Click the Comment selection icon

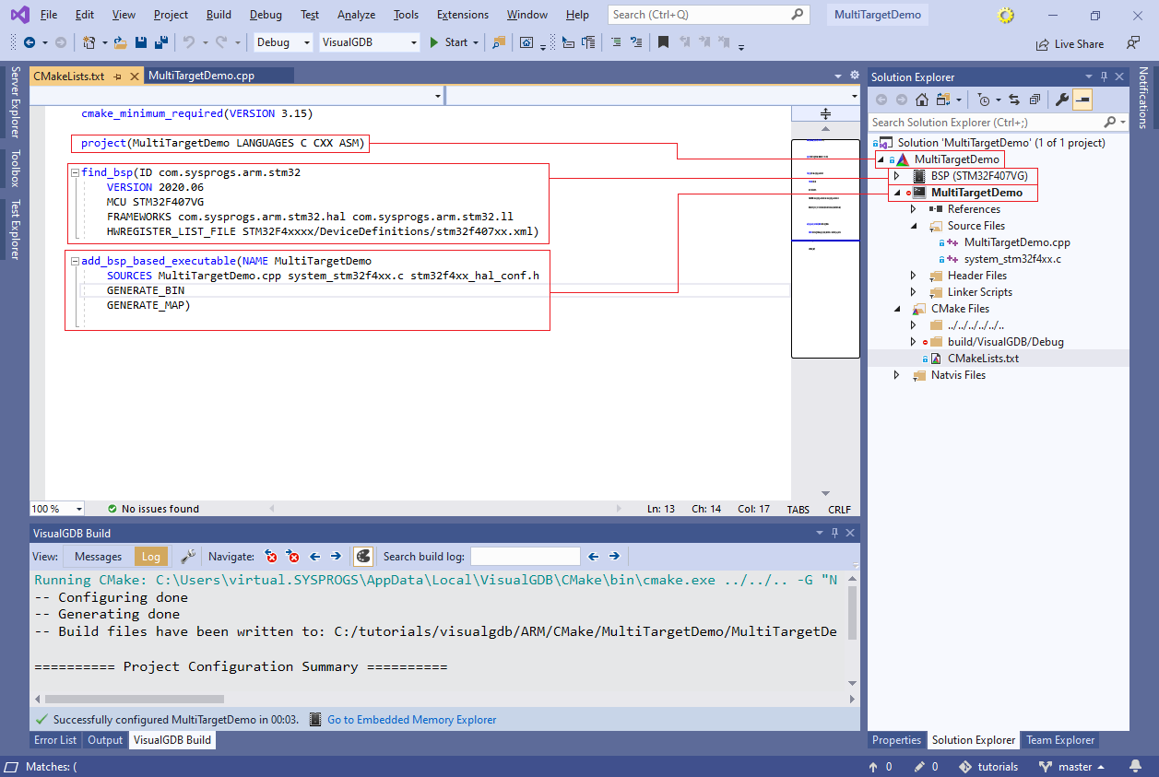pos(615,42)
